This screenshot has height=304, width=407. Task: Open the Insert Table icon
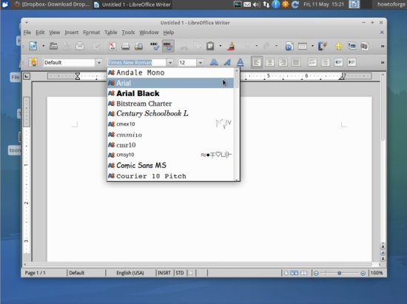[x=303, y=46]
